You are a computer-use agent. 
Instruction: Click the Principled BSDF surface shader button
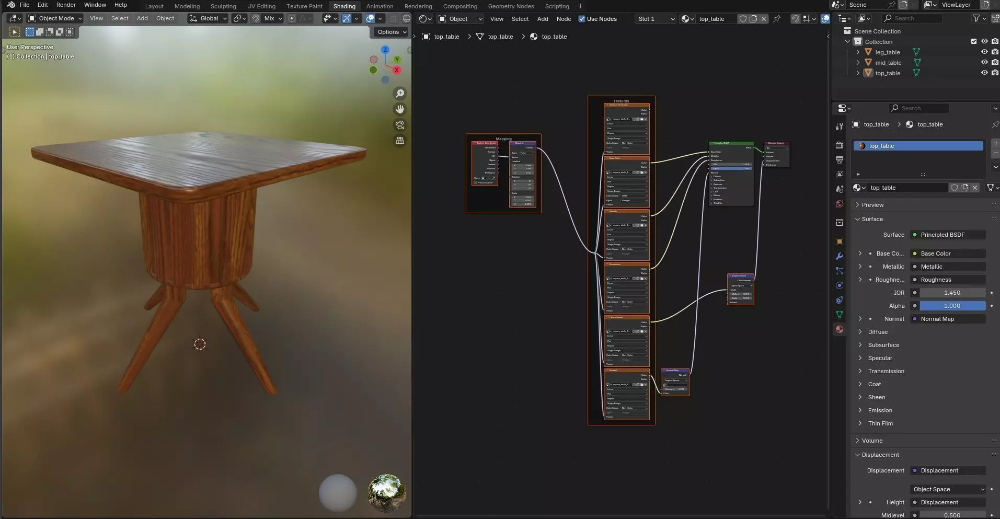(x=948, y=235)
